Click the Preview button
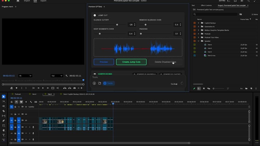This screenshot has height=146, width=260. [x=104, y=62]
